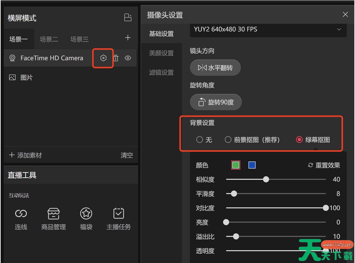Open the 连线 interactive tool

pos(21,219)
